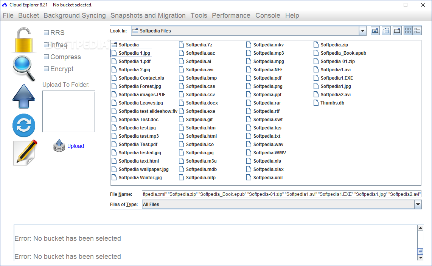
Task: Open the Help menu
Action: pyautogui.click(x=292, y=15)
